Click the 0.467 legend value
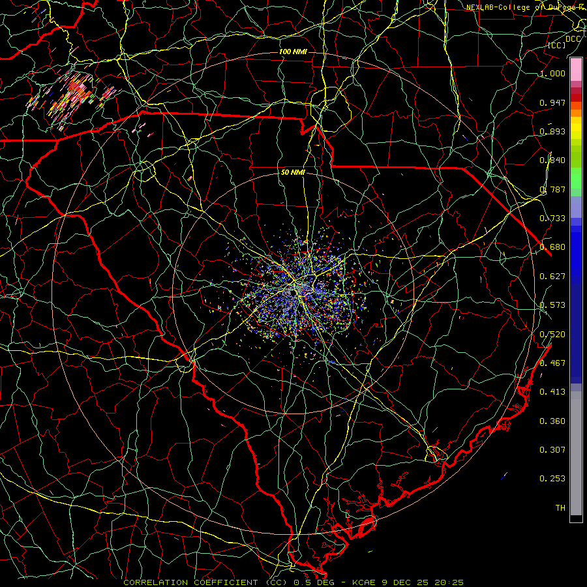Viewport: 587px width, 587px height. click(x=552, y=363)
